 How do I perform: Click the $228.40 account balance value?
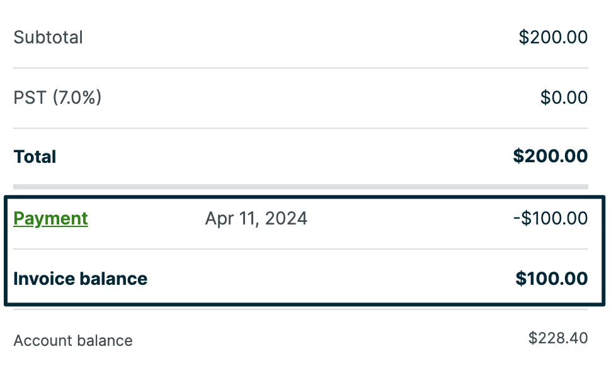point(558,338)
